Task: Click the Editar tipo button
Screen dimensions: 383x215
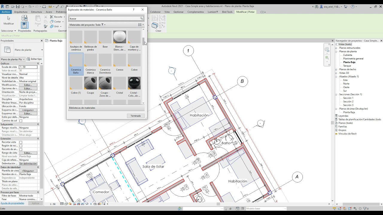Action: tap(34, 59)
